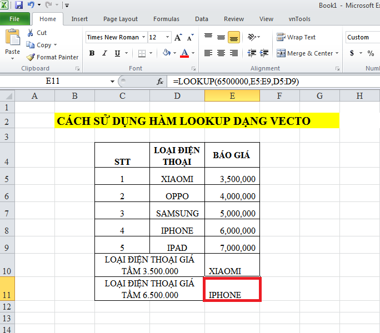Toggle Wrap Text
The image size is (380, 333).
296,37
